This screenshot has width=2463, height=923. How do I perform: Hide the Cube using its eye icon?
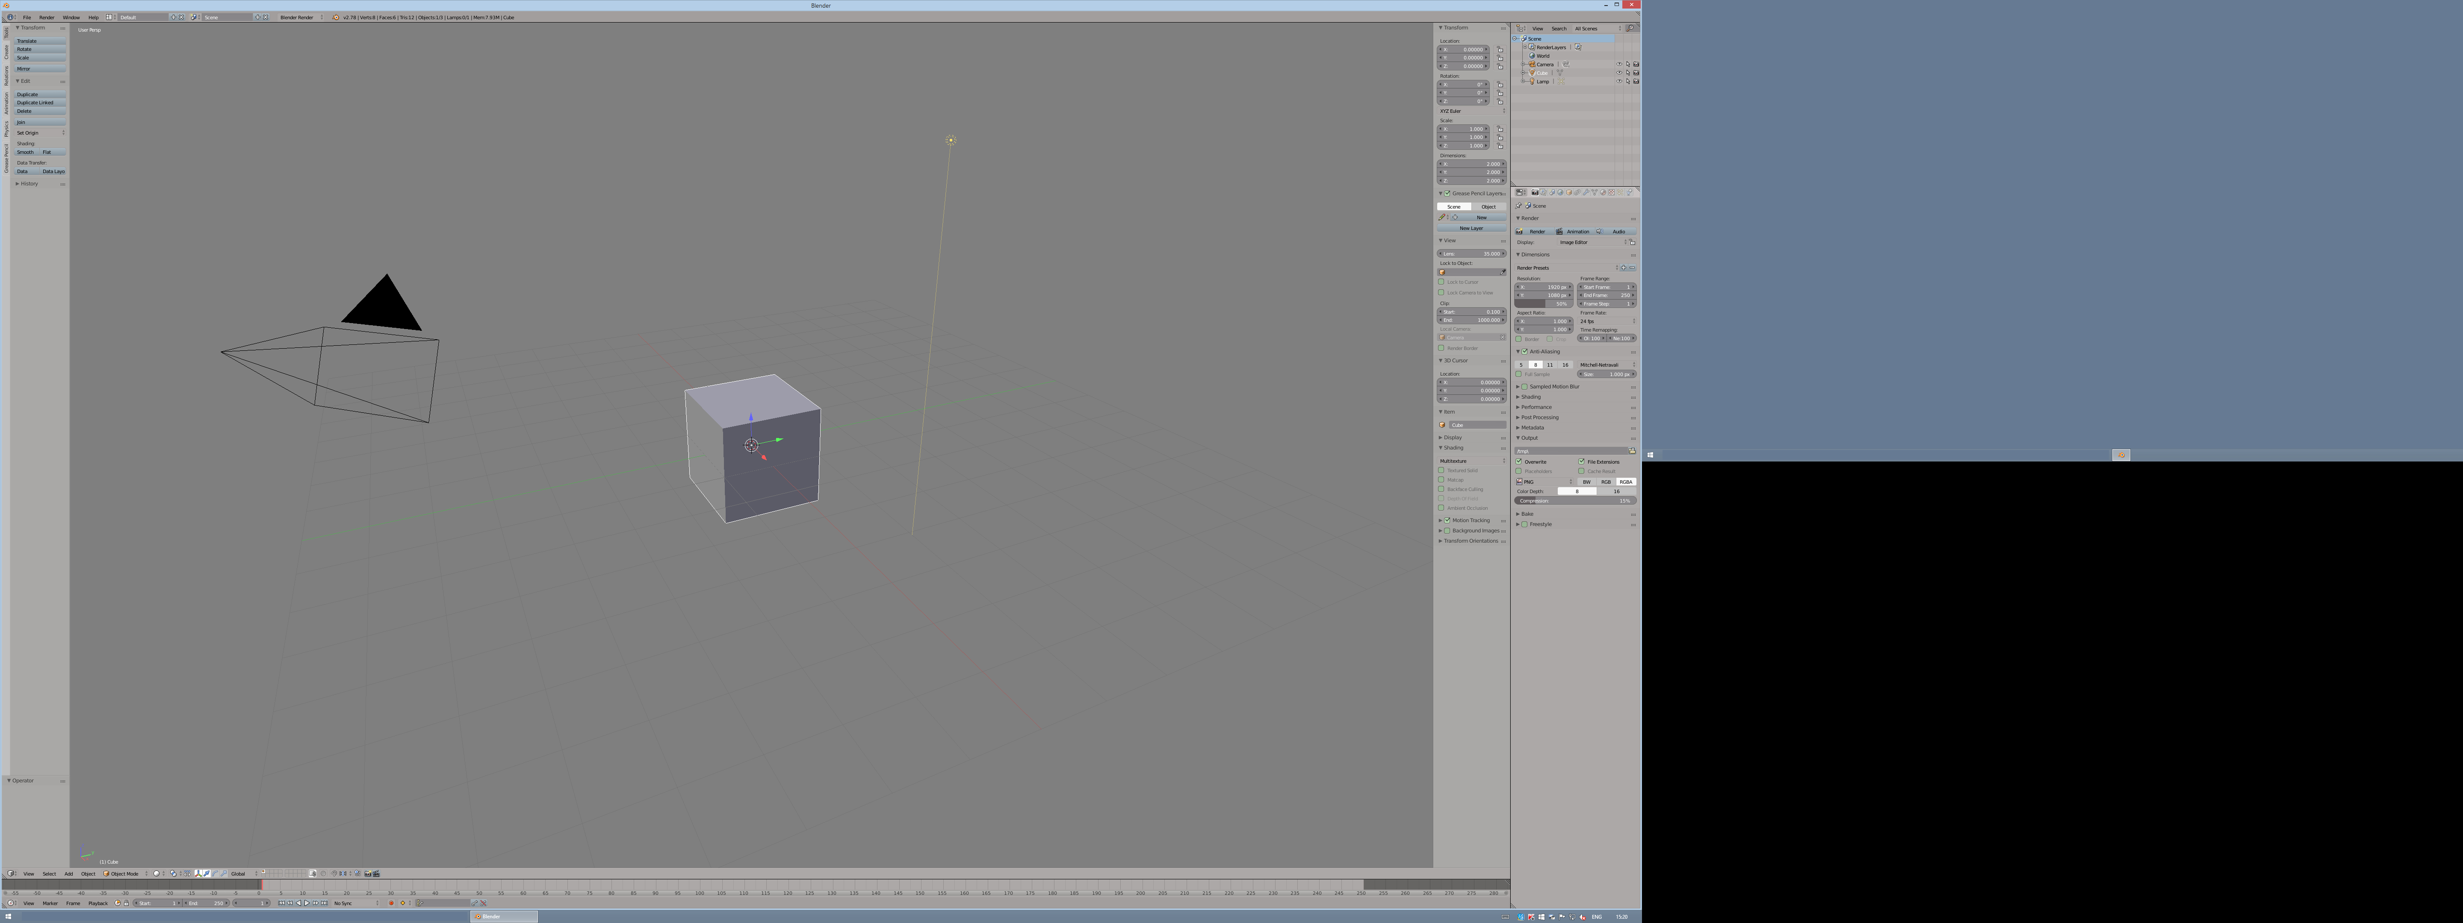tap(1619, 73)
